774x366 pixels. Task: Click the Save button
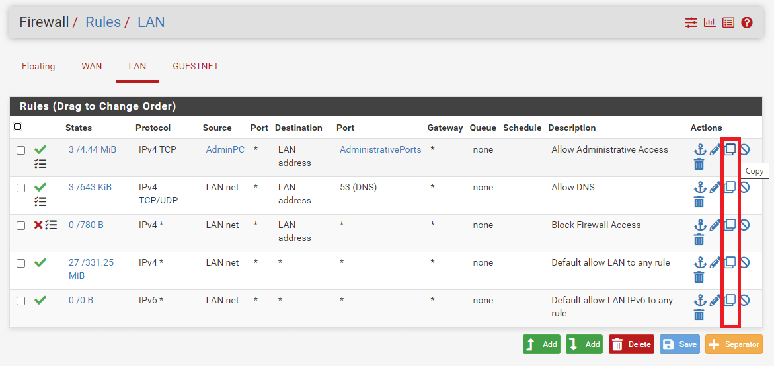tap(679, 344)
